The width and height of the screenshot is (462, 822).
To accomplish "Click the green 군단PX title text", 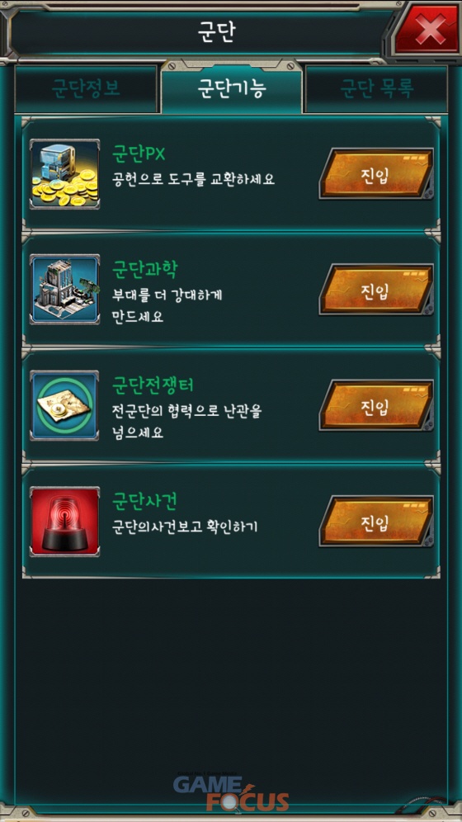I will click(139, 154).
